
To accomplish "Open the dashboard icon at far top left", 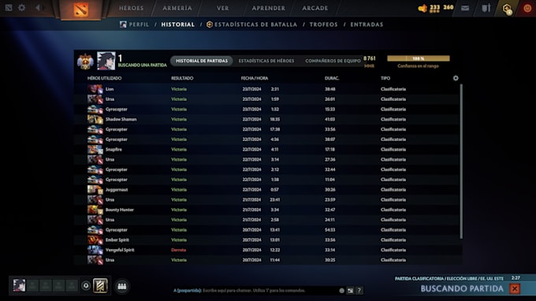I will tap(9, 8).
